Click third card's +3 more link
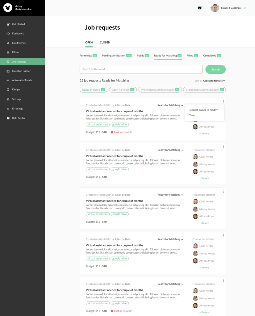This screenshot has height=316, width=255. click(204, 223)
